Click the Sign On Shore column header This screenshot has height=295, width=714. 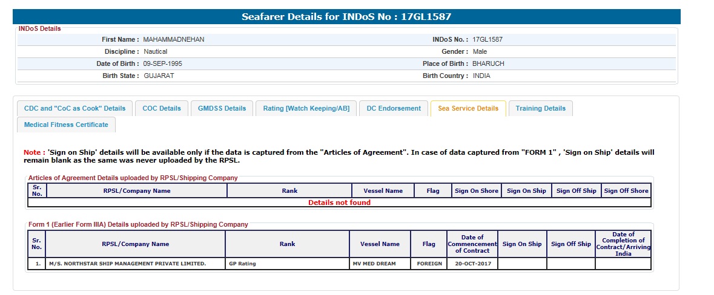click(476, 191)
